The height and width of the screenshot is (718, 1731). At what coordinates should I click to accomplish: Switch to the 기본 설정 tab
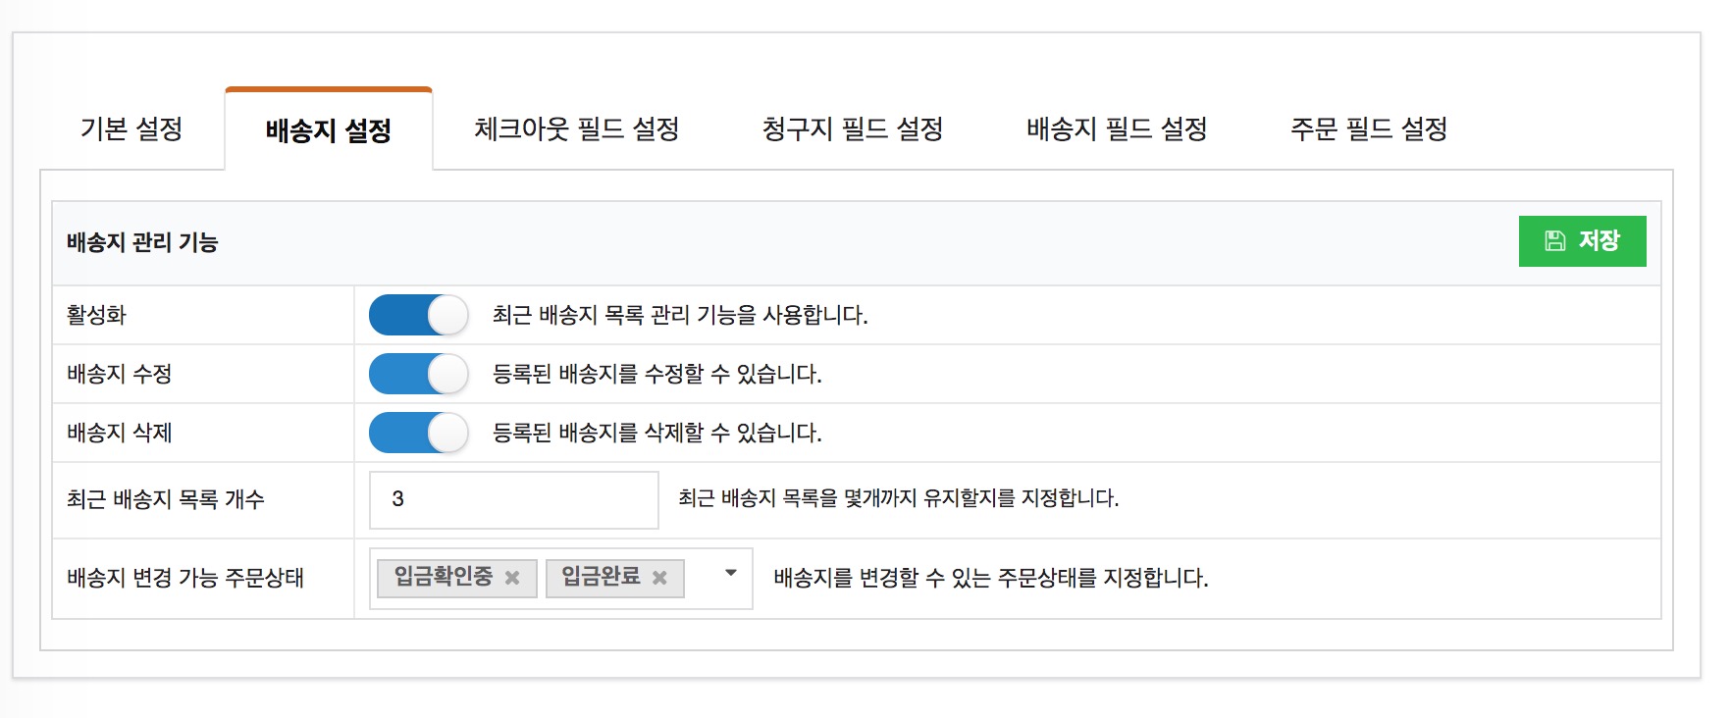coord(131,128)
